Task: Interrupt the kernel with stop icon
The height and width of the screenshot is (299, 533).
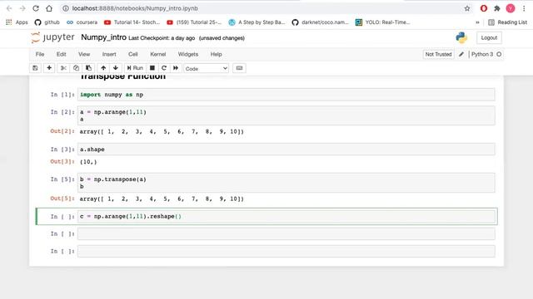Action: pyautogui.click(x=152, y=68)
